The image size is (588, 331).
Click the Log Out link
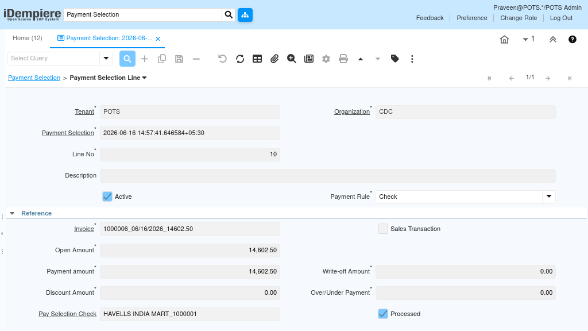tap(561, 18)
